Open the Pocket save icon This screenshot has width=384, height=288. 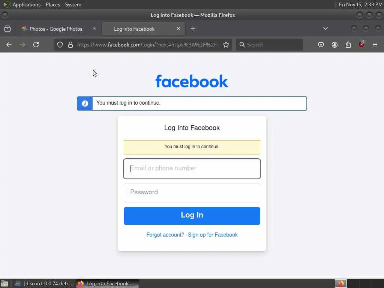(x=321, y=45)
